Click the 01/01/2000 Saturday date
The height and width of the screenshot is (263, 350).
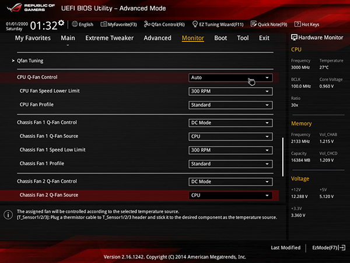[17, 26]
